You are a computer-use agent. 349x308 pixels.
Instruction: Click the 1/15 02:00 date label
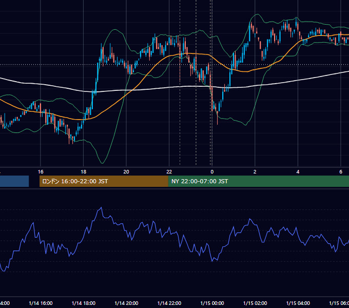[255, 303]
